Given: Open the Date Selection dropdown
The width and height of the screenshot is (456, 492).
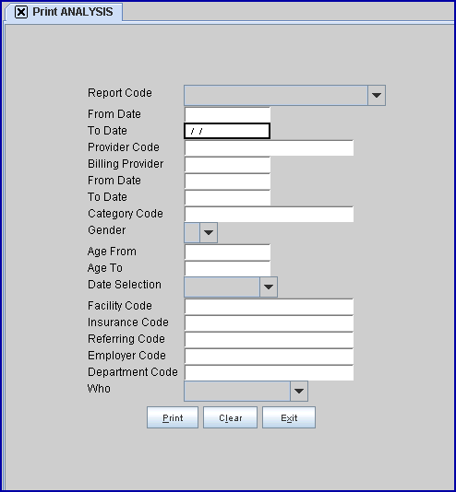Looking at the screenshot, I should pos(269,287).
